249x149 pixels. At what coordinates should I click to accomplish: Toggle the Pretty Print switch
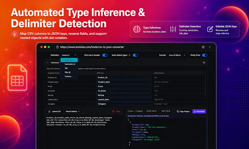(205, 55)
